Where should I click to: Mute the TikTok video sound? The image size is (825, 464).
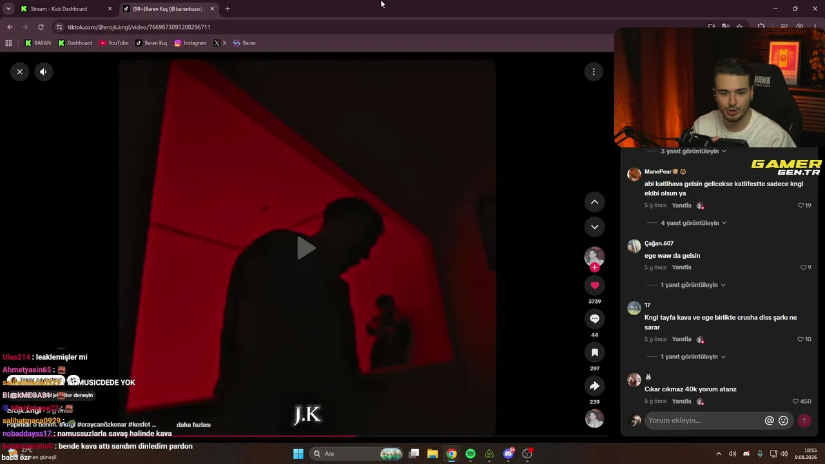coord(43,72)
